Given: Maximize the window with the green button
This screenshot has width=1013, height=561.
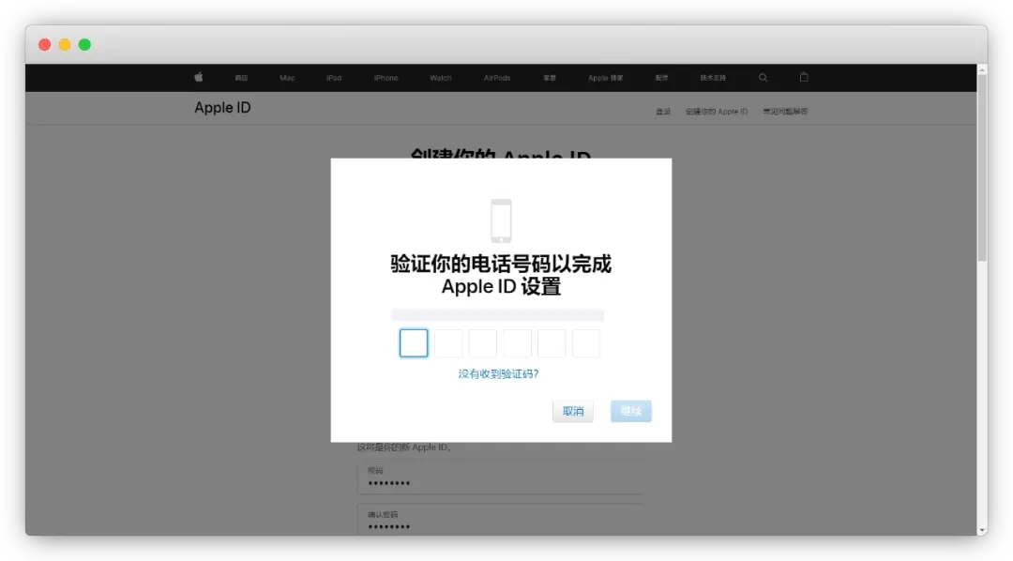Looking at the screenshot, I should 84,45.
